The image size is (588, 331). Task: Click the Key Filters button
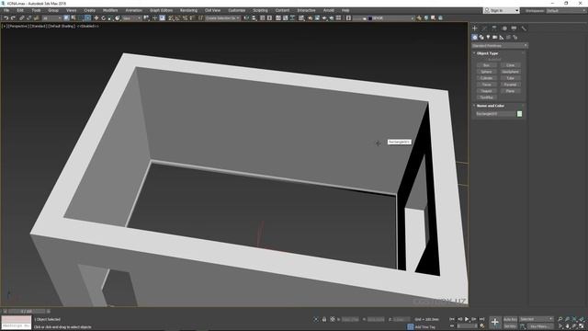[x=539, y=326]
